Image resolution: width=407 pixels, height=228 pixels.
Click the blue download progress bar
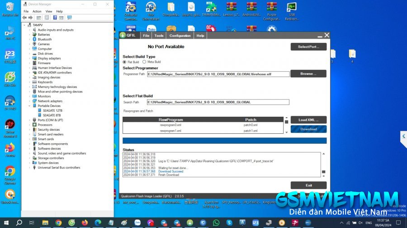(x=224, y=141)
